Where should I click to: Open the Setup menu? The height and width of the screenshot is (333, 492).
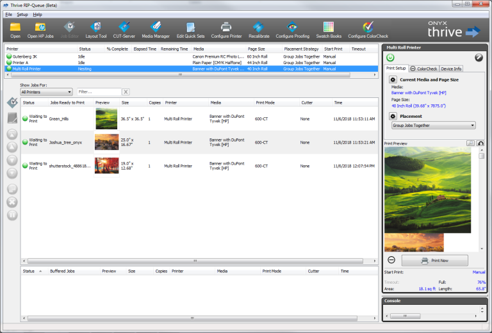coord(22,14)
